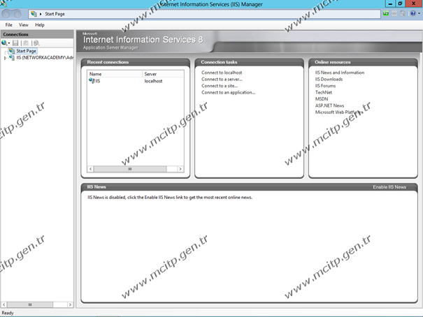Click the left arrow of Recent connections scrollbar
The height and width of the screenshot is (317, 423).
tap(91, 169)
